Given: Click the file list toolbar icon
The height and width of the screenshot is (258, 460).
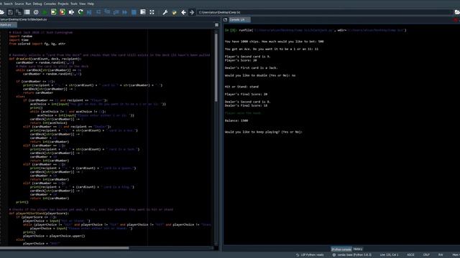Looking at the screenshot, I should 27,12.
